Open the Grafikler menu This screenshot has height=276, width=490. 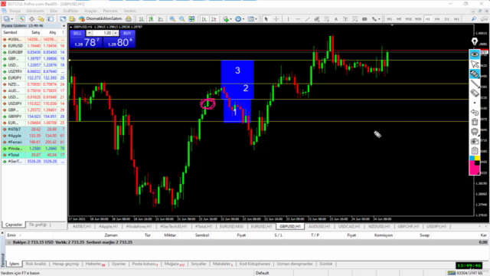coord(70,11)
